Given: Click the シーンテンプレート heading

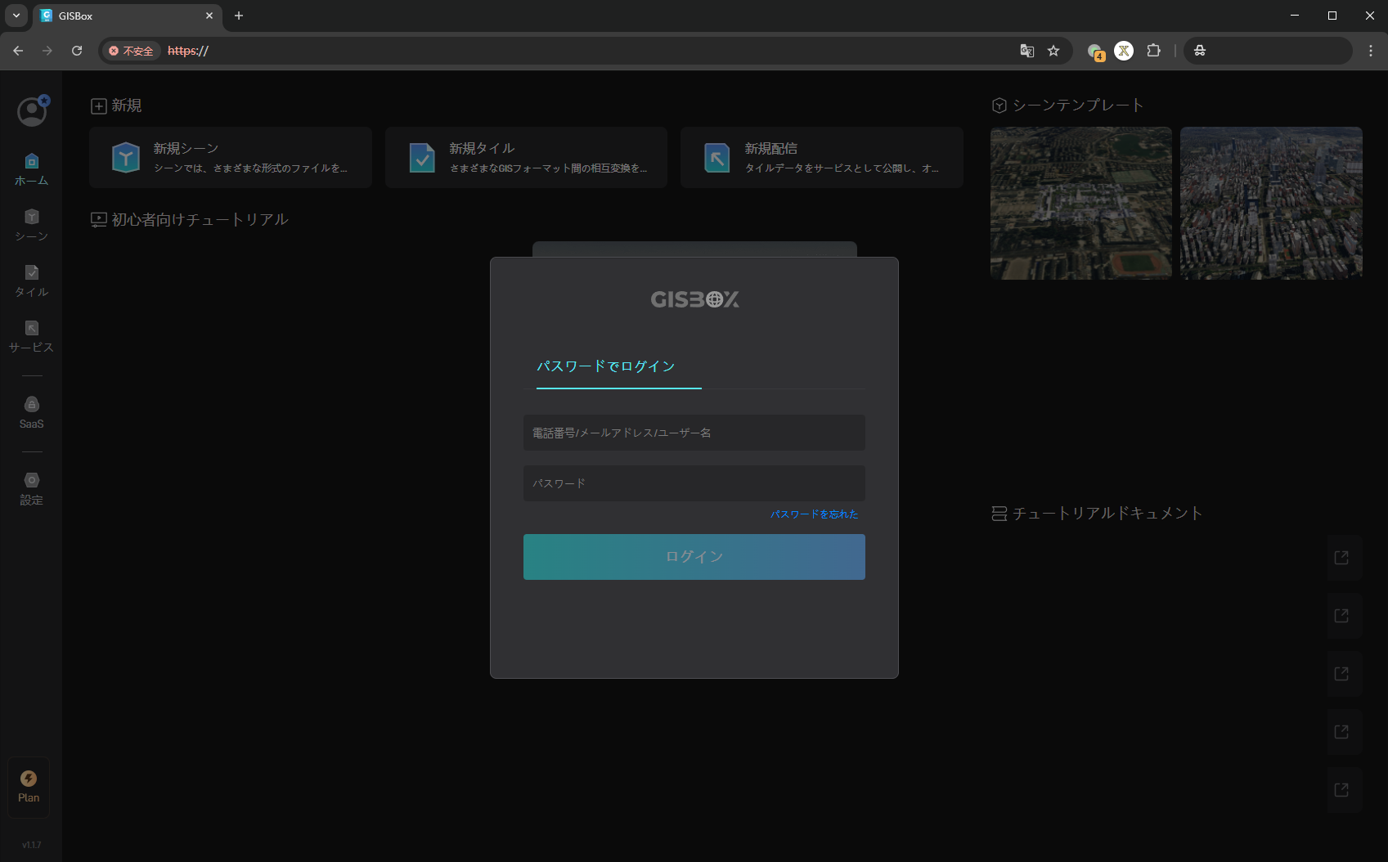Looking at the screenshot, I should pos(1078,105).
